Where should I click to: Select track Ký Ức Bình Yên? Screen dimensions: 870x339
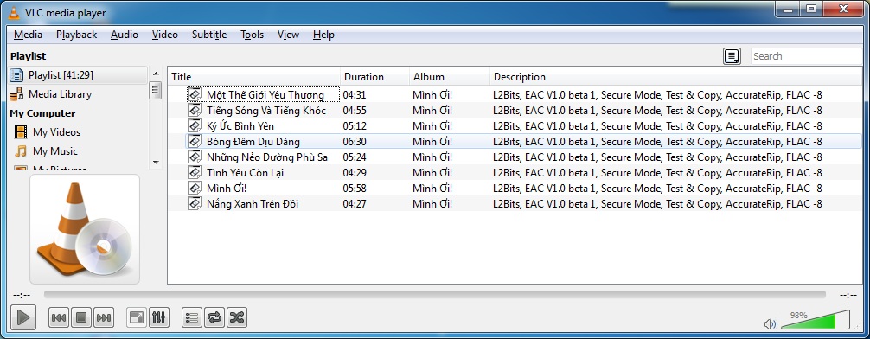(240, 126)
